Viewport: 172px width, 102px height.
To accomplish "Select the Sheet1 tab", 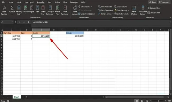I will tap(17, 97).
